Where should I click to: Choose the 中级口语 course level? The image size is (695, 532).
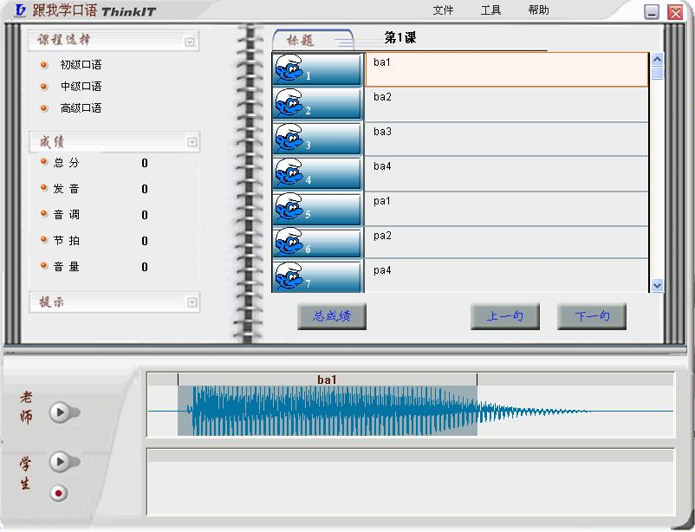coord(81,87)
